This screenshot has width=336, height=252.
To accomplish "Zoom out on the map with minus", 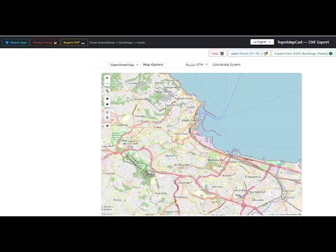I will [x=107, y=83].
